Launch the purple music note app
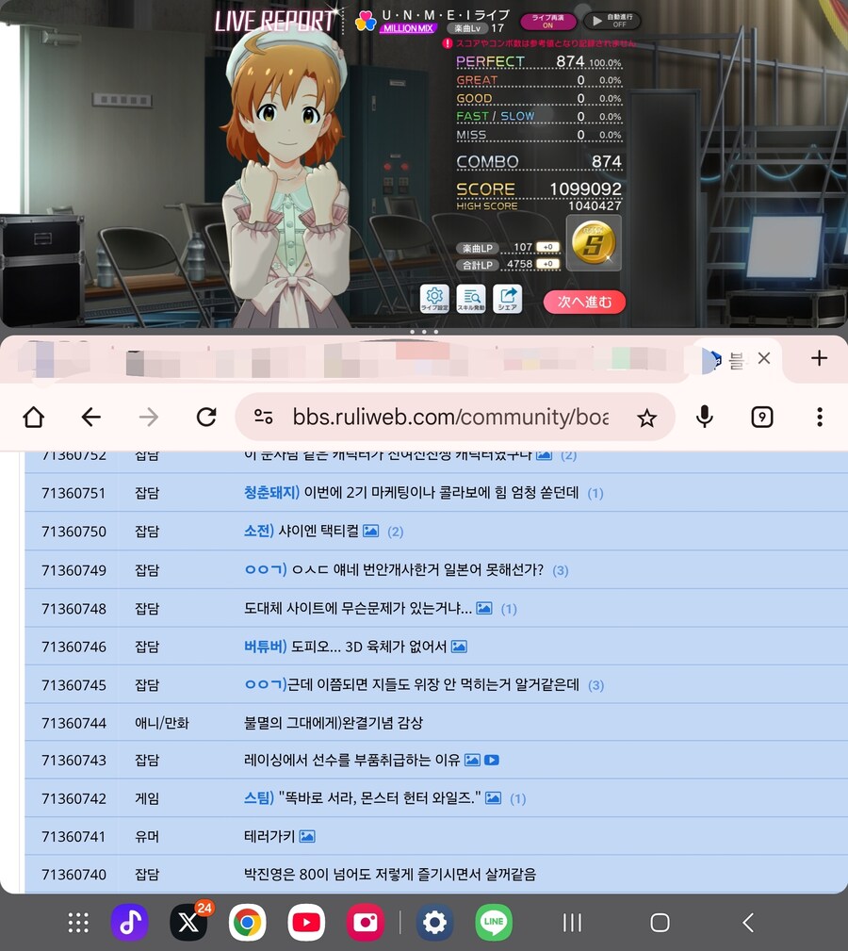 tap(130, 923)
